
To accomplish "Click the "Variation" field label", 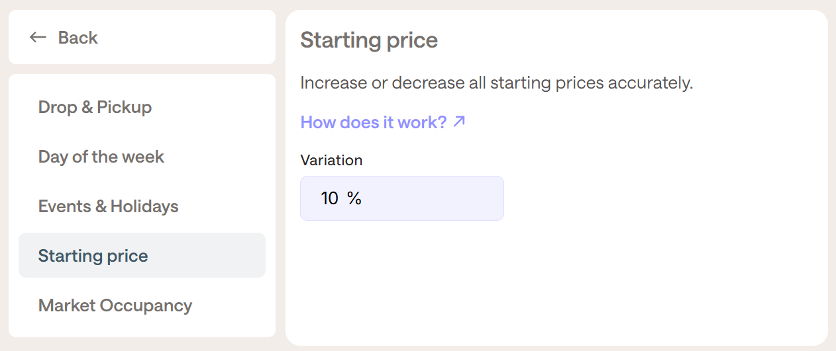I will coord(331,160).
